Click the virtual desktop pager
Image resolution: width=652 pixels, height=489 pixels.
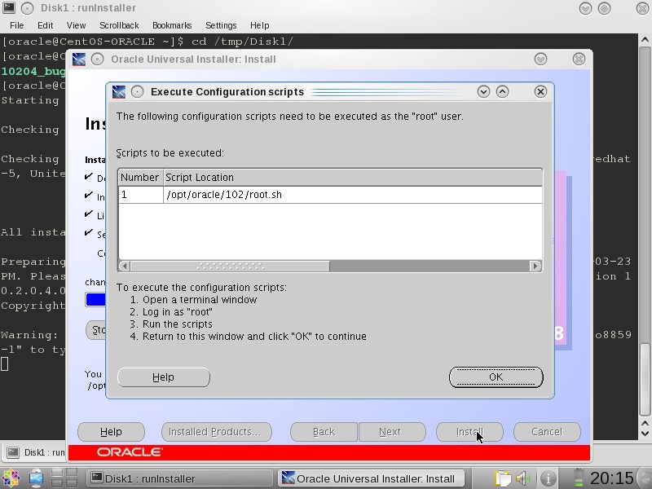(x=64, y=478)
